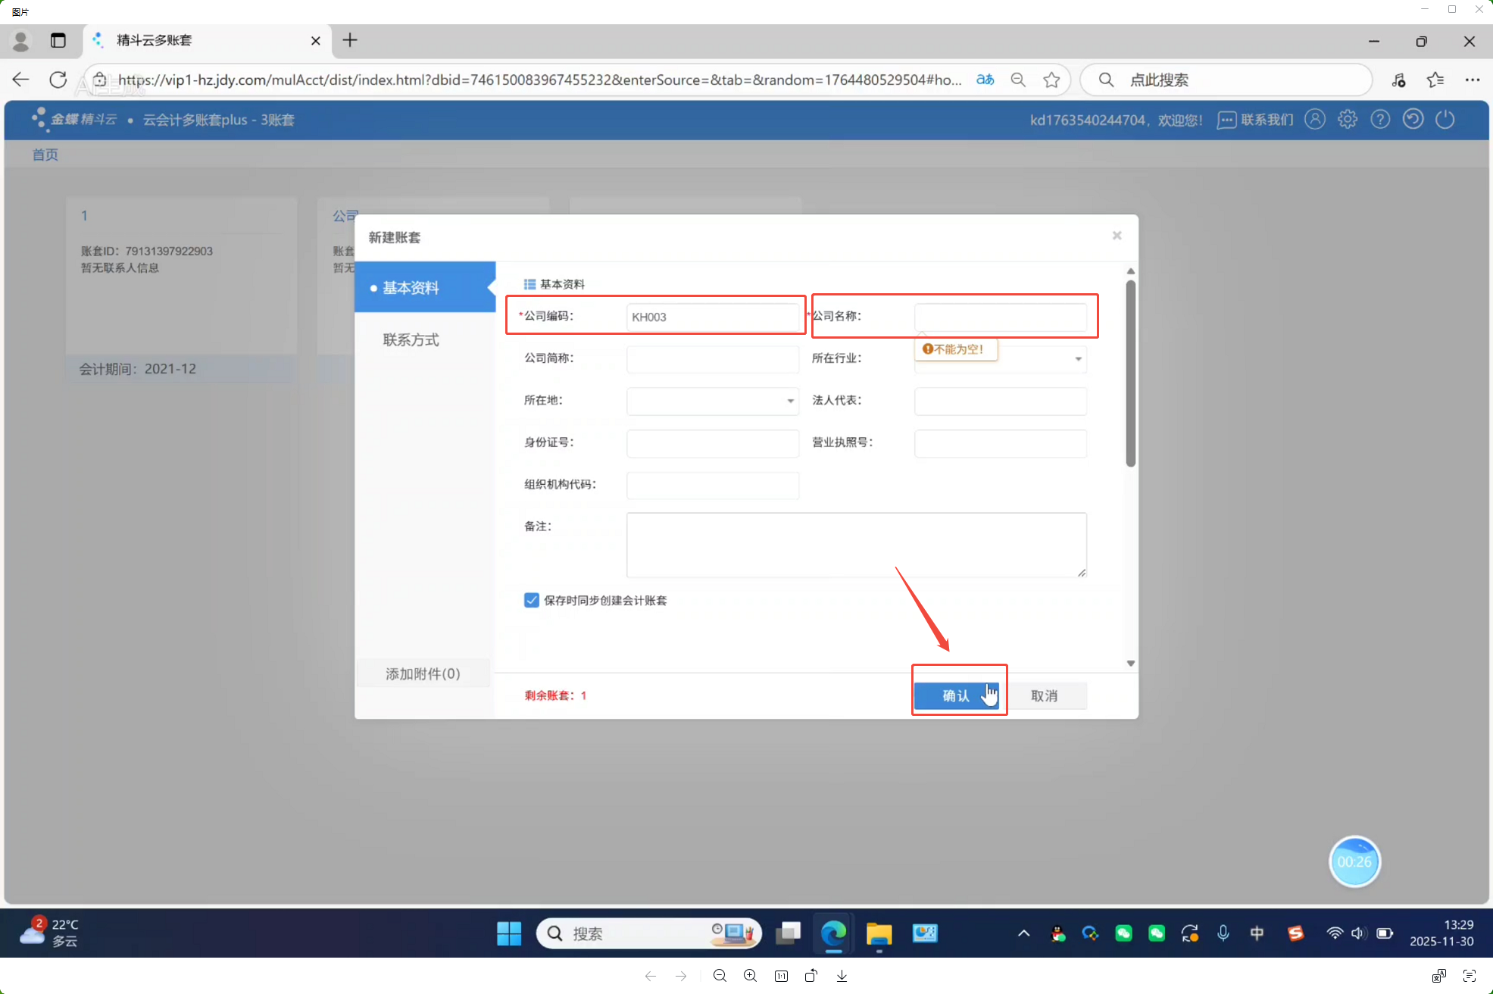Click the 公司名称 input field
The image size is (1493, 994).
(x=1000, y=317)
